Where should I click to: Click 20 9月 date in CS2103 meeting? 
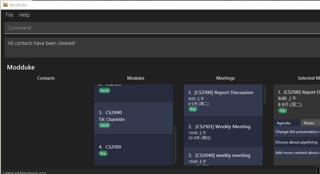199,138
